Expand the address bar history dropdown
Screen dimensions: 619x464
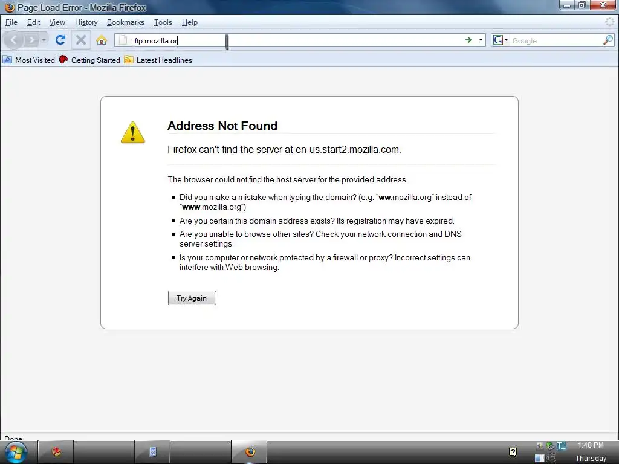coord(481,40)
